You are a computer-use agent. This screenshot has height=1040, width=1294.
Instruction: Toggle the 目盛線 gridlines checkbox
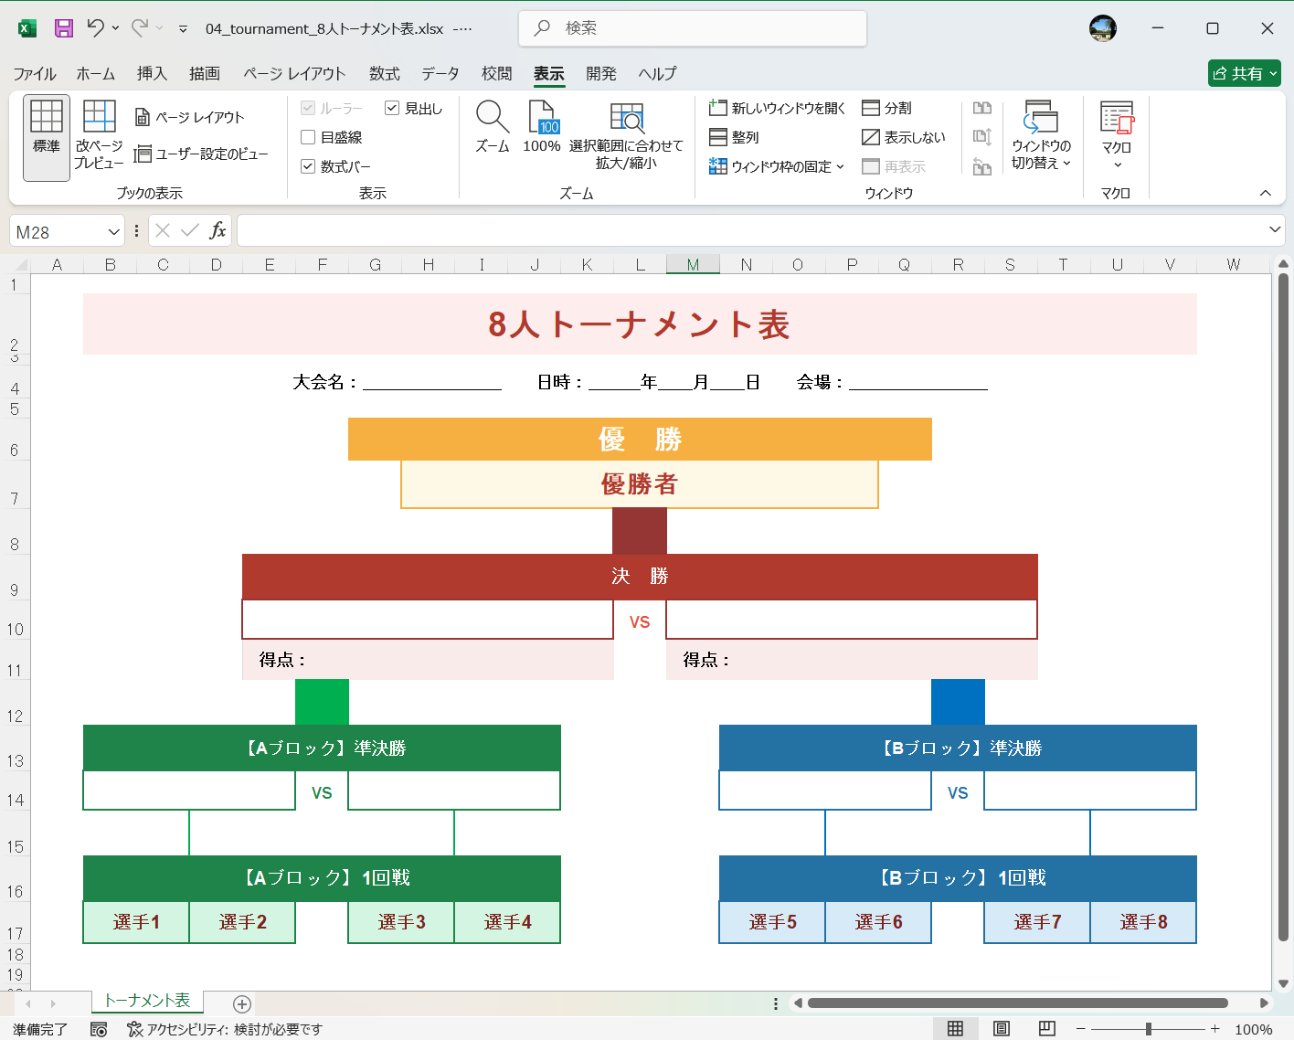click(308, 137)
